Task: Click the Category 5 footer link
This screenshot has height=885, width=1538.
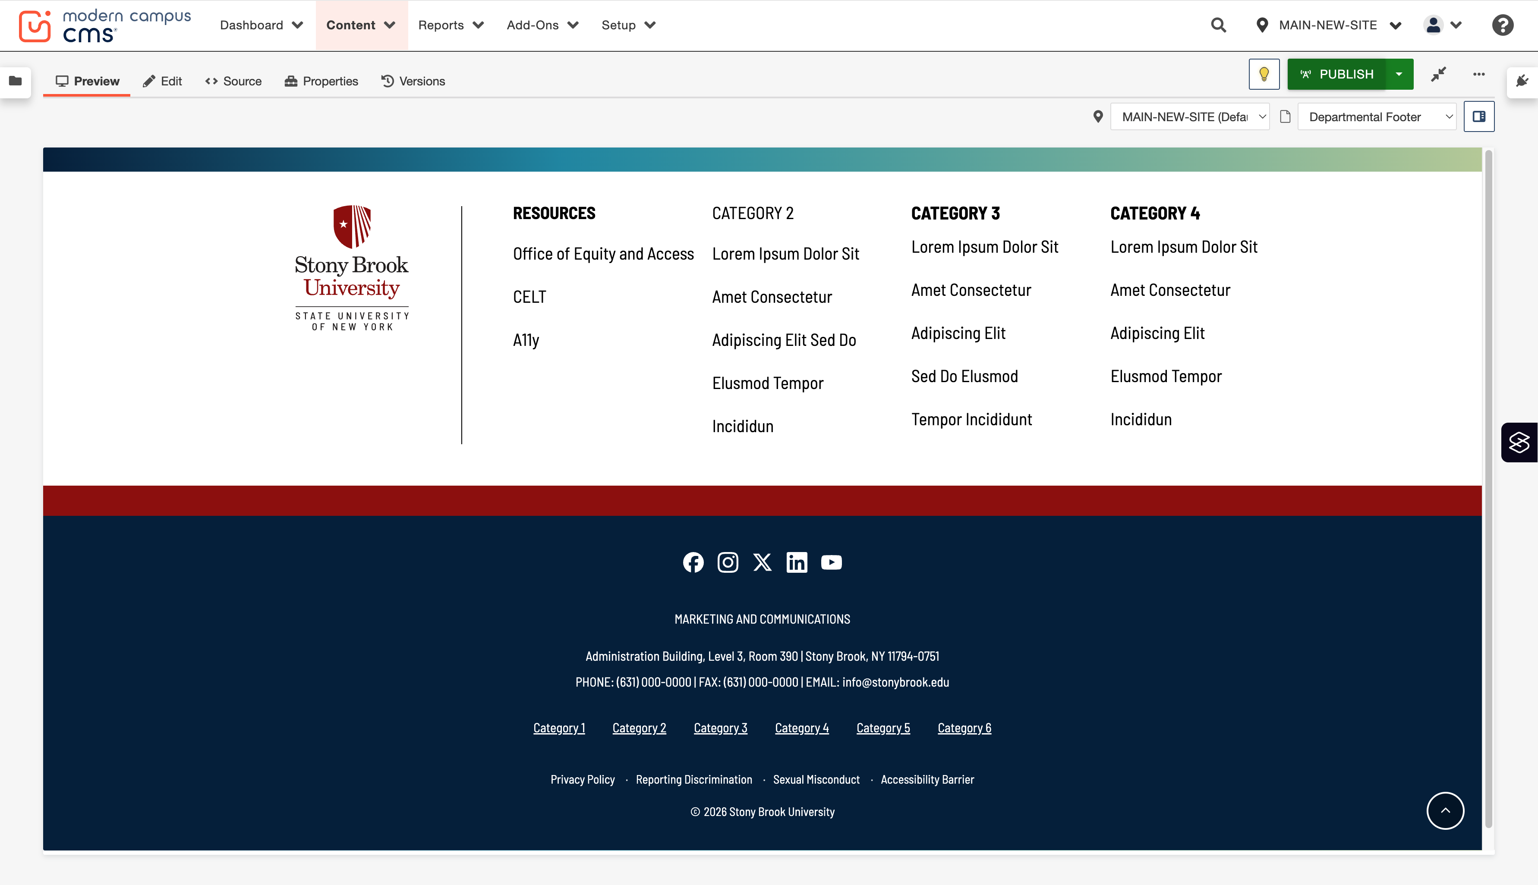Action: [883, 728]
